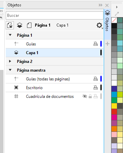The width and height of the screenshot is (123, 153).
Task: Unlock the Cuadrícula de documentos layer
Action: tap(90, 96)
